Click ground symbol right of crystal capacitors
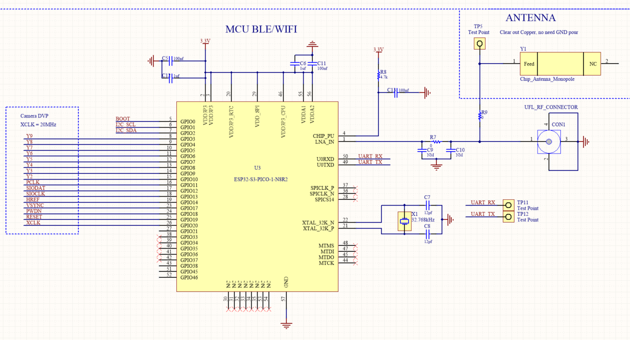Image resolution: width=630 pixels, height=340 pixels. pos(449,219)
